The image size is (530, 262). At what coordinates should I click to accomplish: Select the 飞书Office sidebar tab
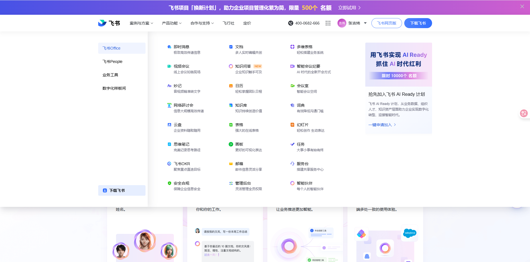pos(122,48)
